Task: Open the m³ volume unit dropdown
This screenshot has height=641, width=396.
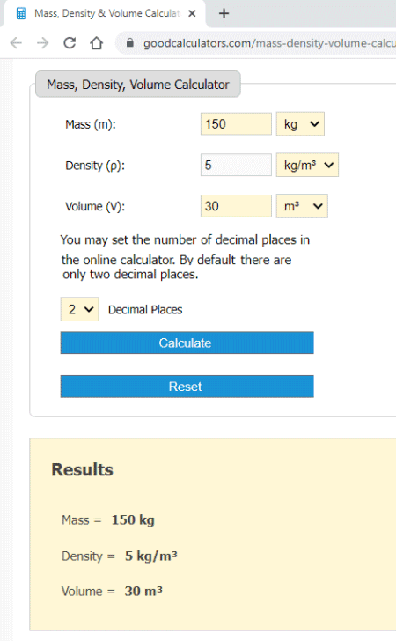Action: [x=302, y=206]
